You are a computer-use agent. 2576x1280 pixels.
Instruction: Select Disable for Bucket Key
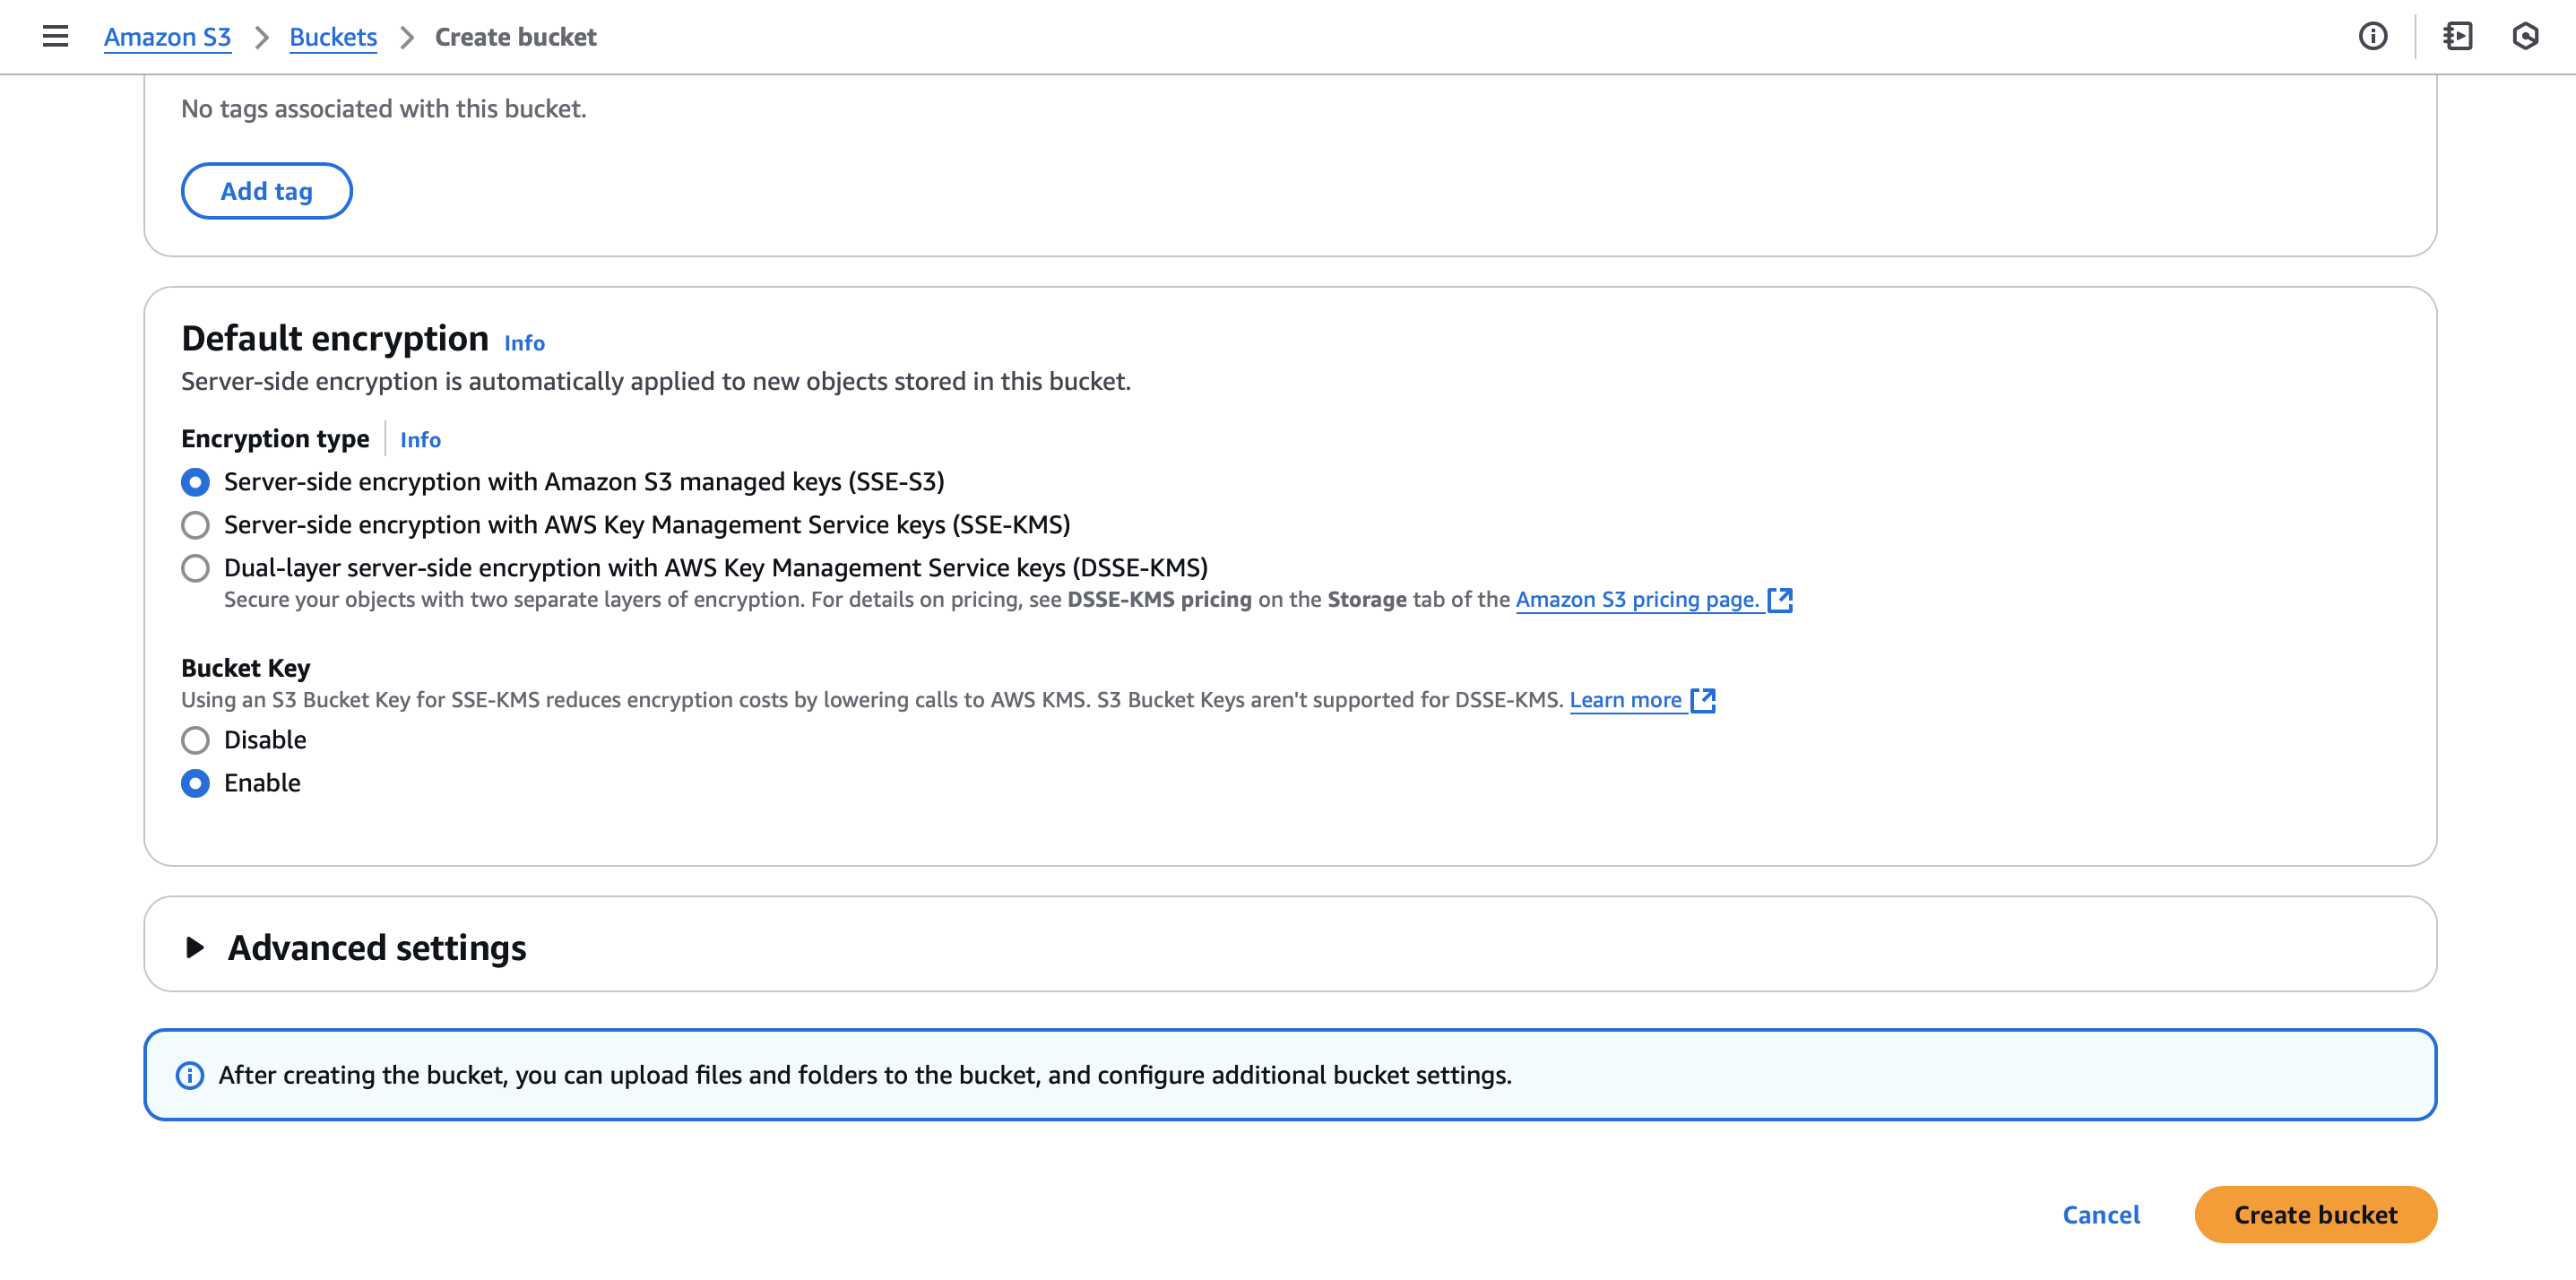coord(195,740)
